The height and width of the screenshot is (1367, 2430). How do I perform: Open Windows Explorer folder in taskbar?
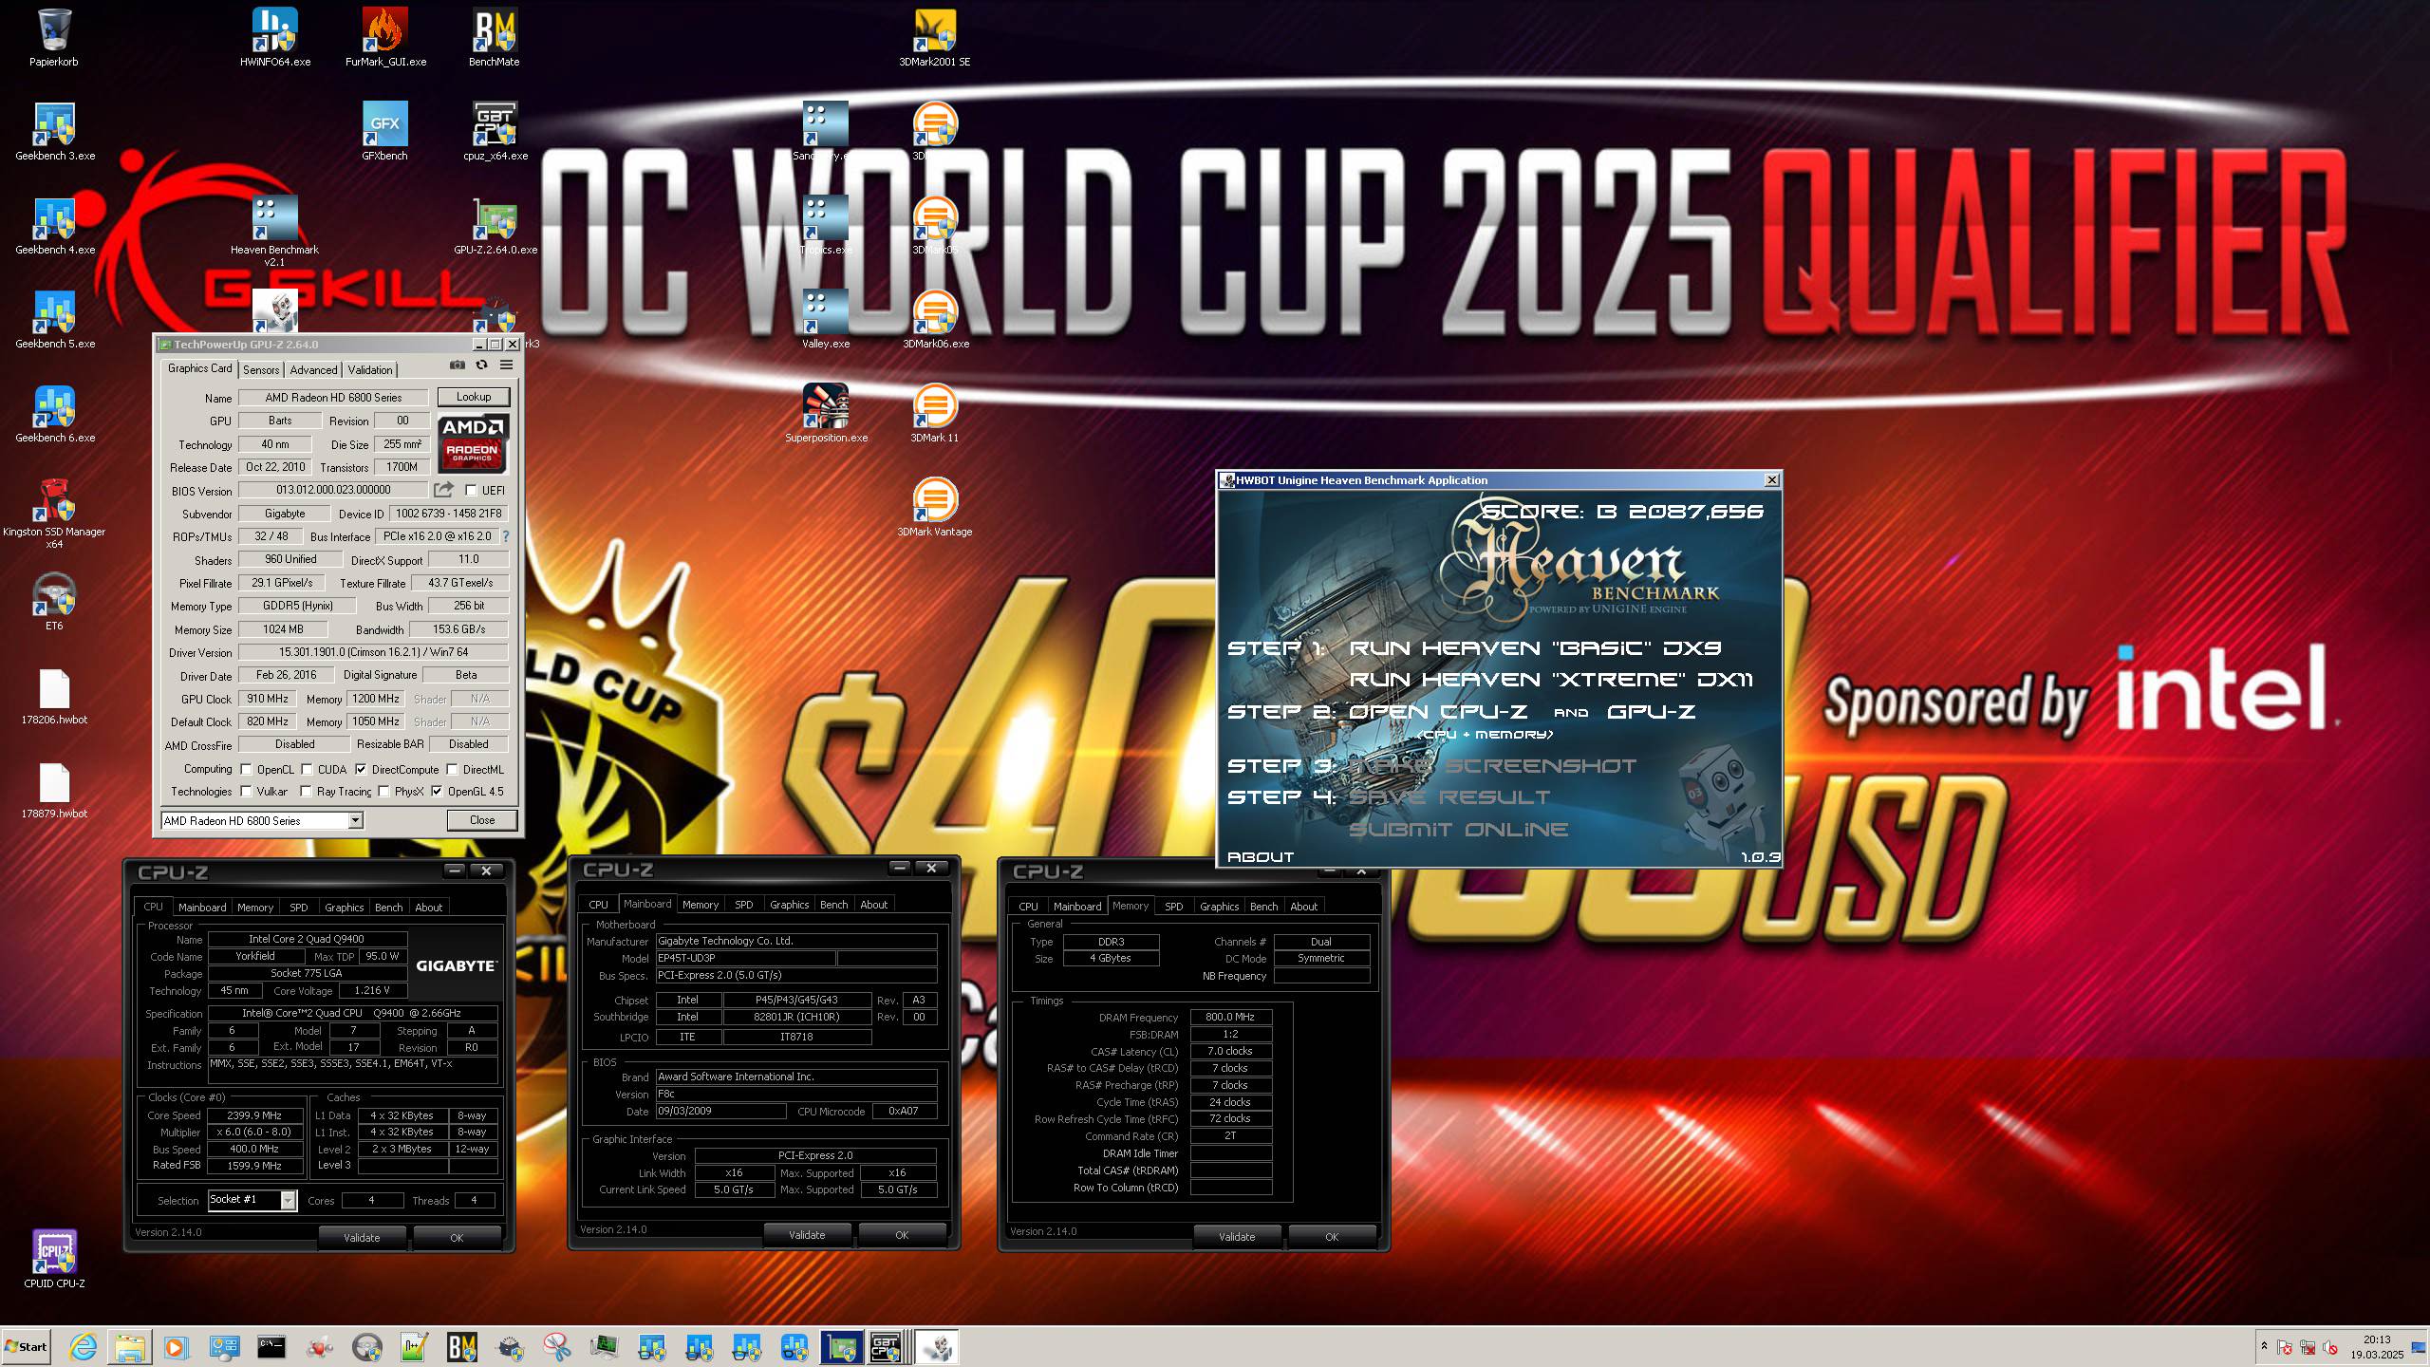(130, 1346)
